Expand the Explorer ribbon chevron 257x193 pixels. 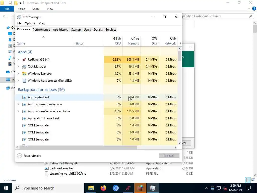point(249,9)
